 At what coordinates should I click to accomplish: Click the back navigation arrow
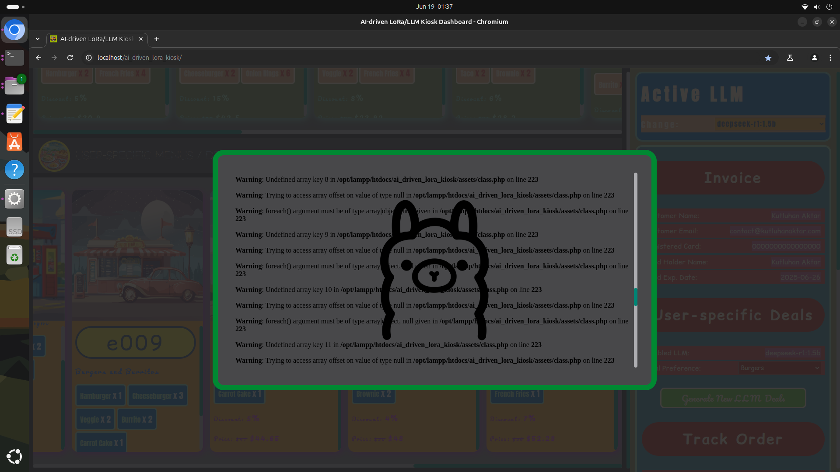[x=38, y=58]
